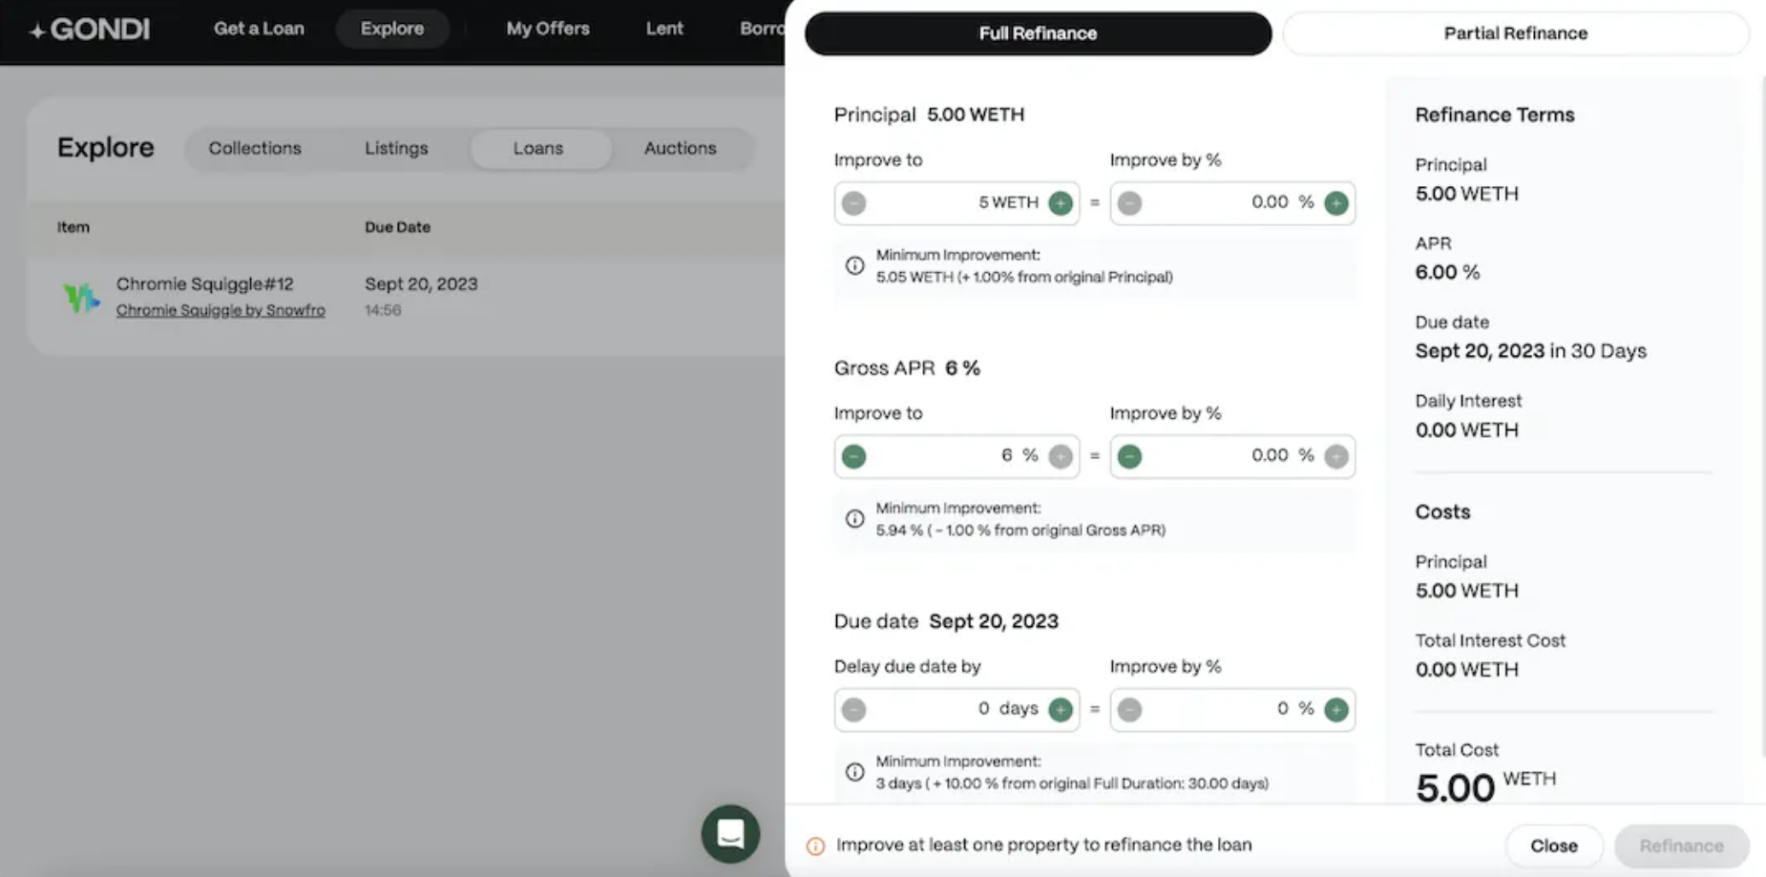Select Loans tab in Explore
The height and width of the screenshot is (877, 1766).
[538, 149]
